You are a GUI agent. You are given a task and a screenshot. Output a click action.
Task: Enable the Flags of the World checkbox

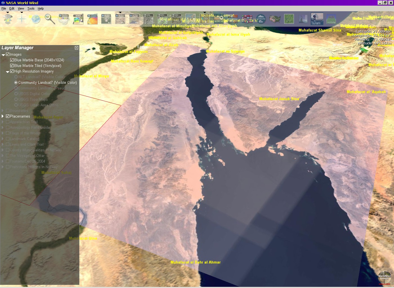pyautogui.click(x=8, y=133)
